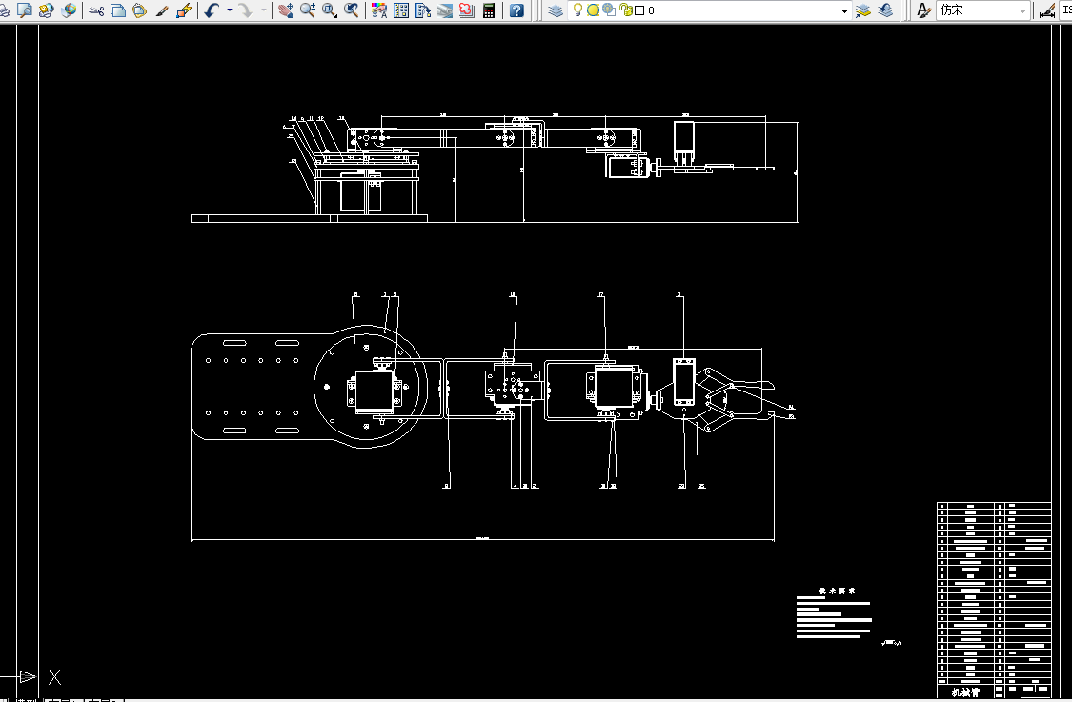The image size is (1072, 702).
Task: Expand the undo history arrow
Action: coord(229,10)
